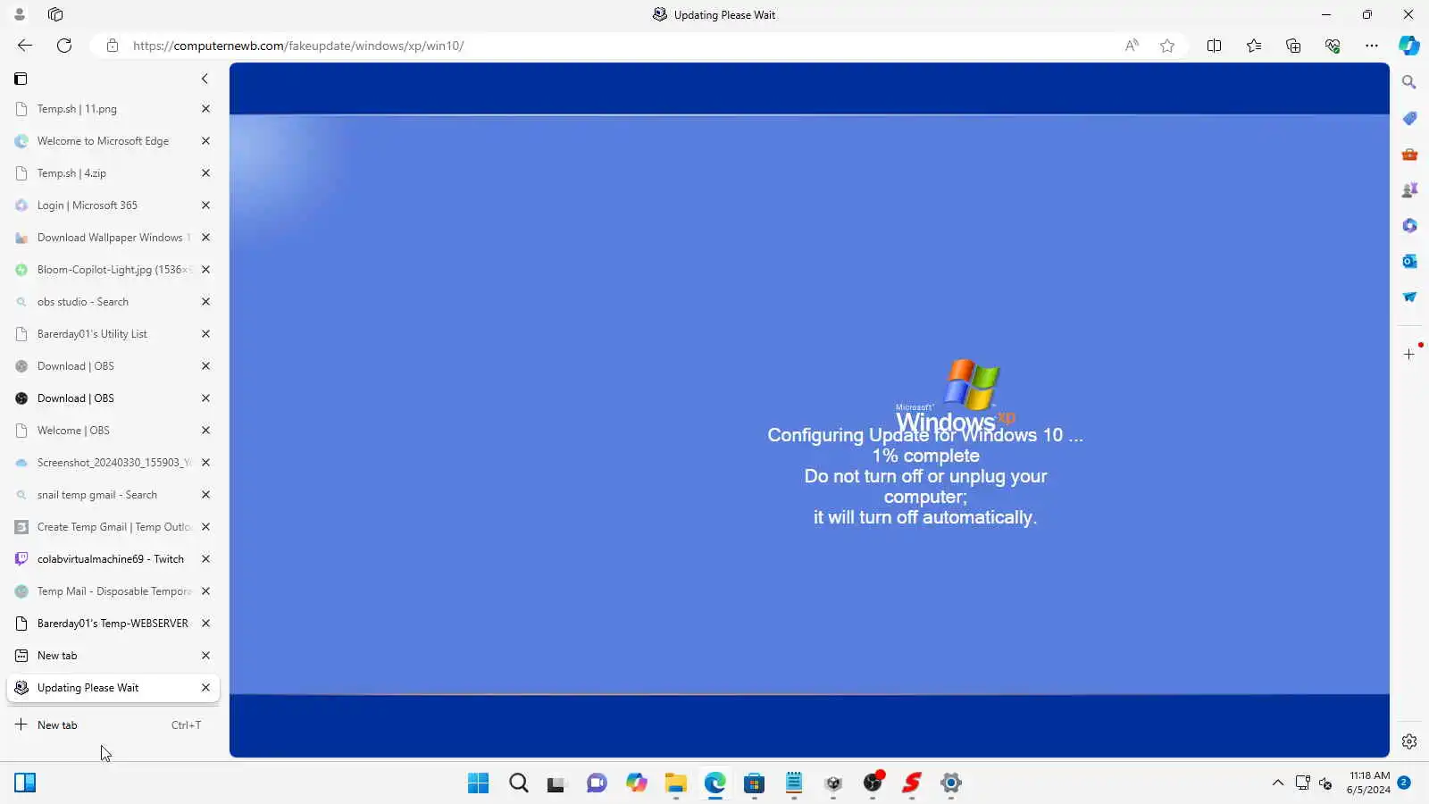Open the profile icon in title bar

click(x=20, y=14)
